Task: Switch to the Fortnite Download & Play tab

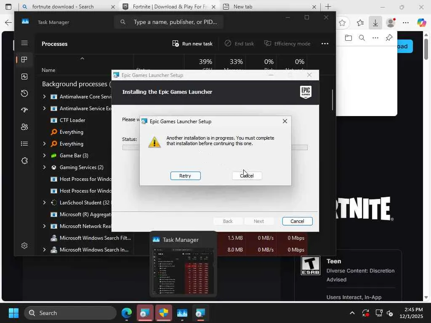Action: (168, 7)
